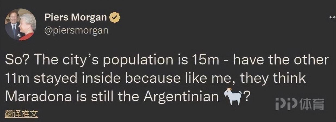The height and width of the screenshot is (122, 336).
Task: Click the Piers Morgan display name
Action: (75, 18)
